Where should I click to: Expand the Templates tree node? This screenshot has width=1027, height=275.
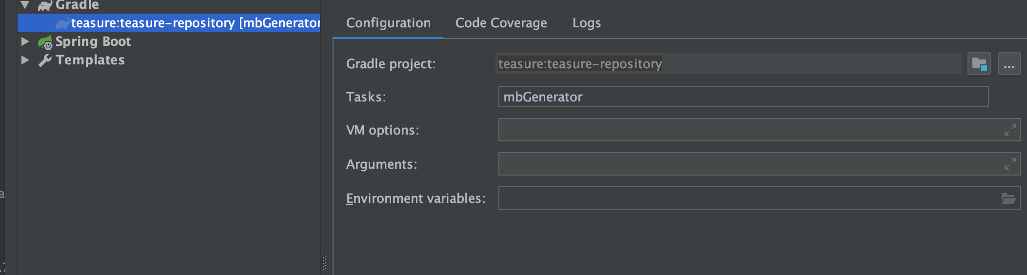click(25, 60)
